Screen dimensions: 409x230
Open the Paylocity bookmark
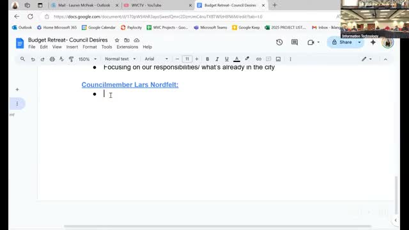(131, 27)
